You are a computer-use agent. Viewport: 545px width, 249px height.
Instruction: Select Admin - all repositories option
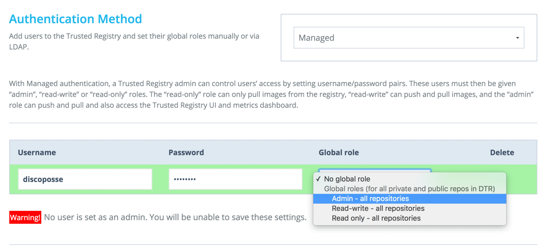click(410, 199)
